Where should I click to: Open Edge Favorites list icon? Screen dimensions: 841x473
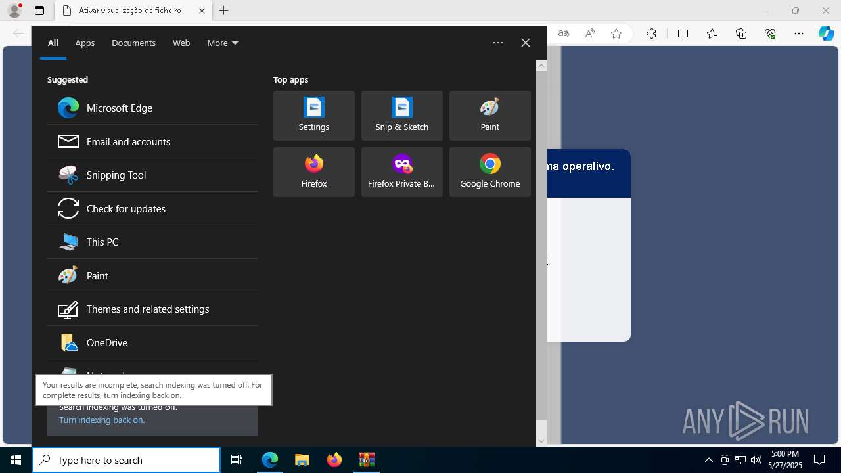(712, 34)
